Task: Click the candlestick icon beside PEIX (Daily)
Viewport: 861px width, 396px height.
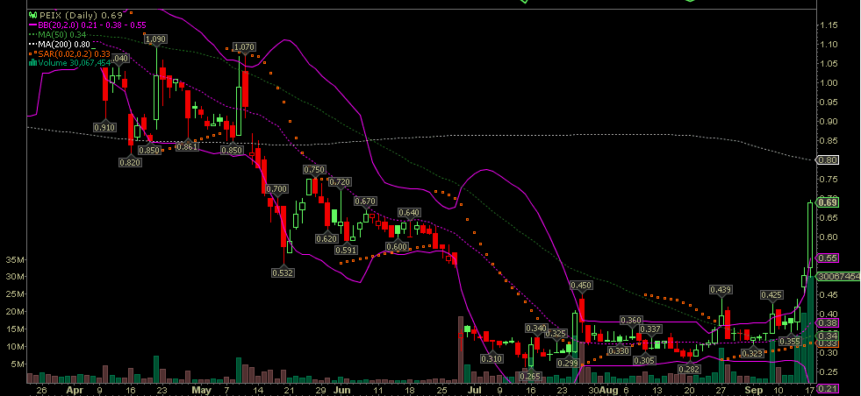Action: pos(32,16)
